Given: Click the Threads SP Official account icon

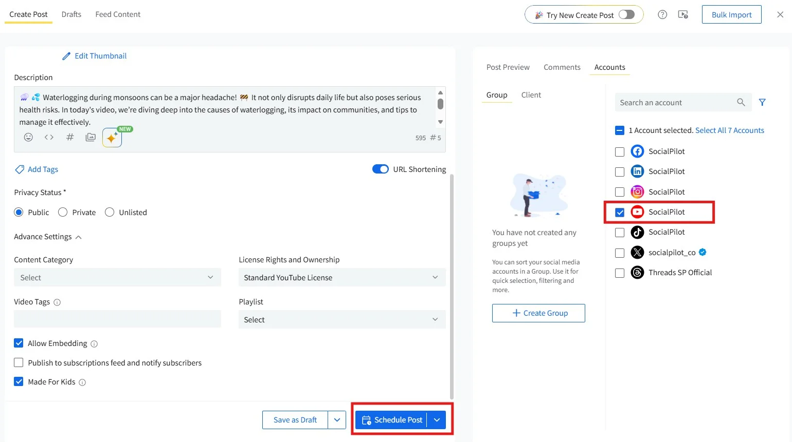Looking at the screenshot, I should coord(637,273).
